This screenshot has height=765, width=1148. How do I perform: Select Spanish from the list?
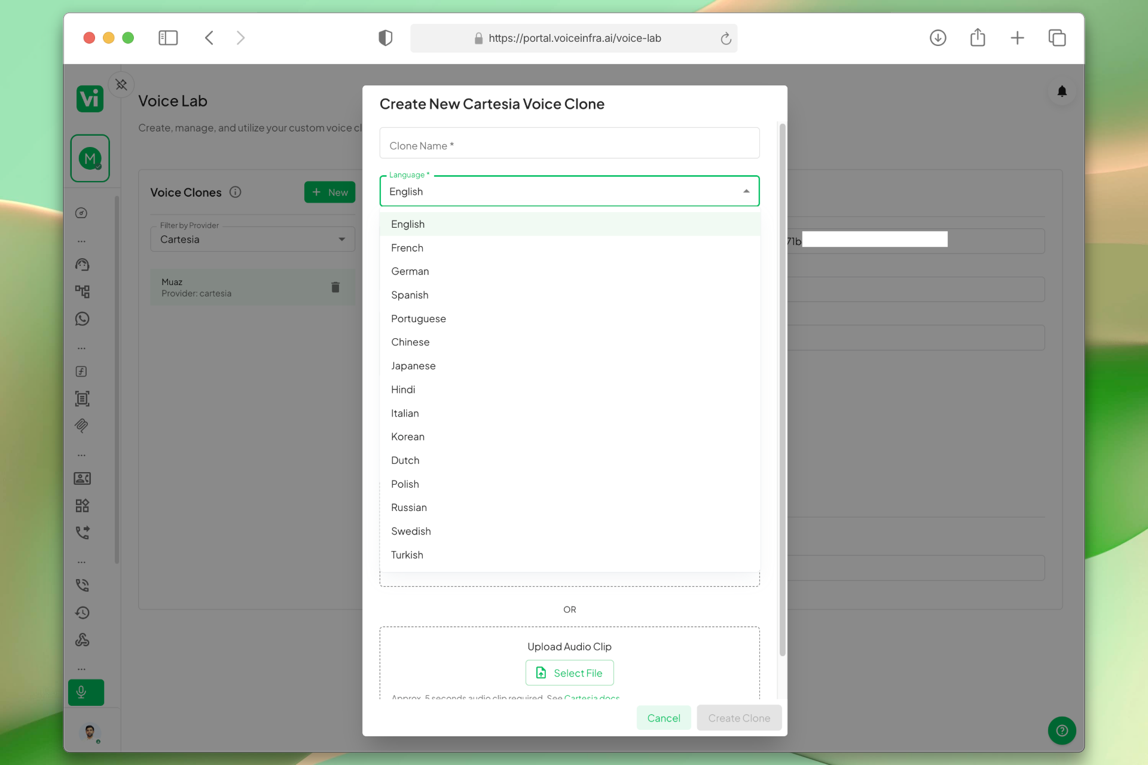570,295
